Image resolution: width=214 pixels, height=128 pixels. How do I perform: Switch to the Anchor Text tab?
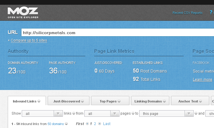[x=190, y=101]
